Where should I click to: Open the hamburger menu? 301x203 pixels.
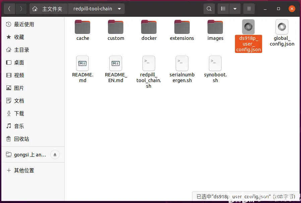pos(249,9)
